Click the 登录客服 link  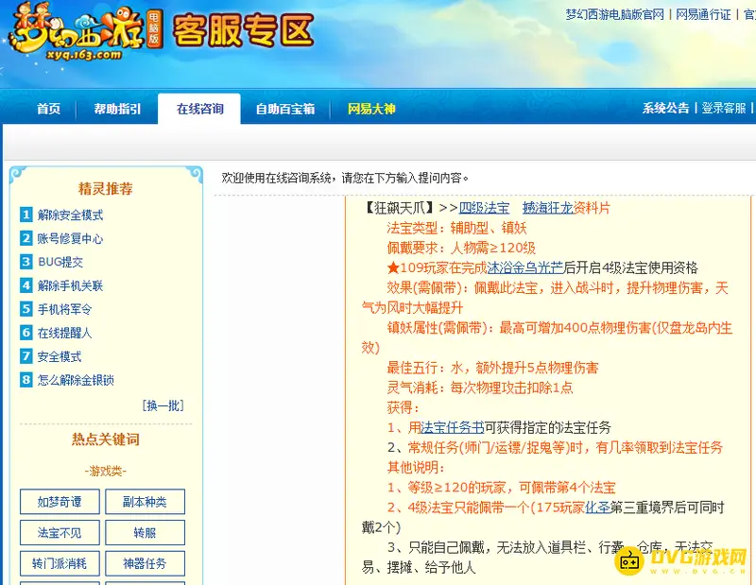pyautogui.click(x=724, y=108)
